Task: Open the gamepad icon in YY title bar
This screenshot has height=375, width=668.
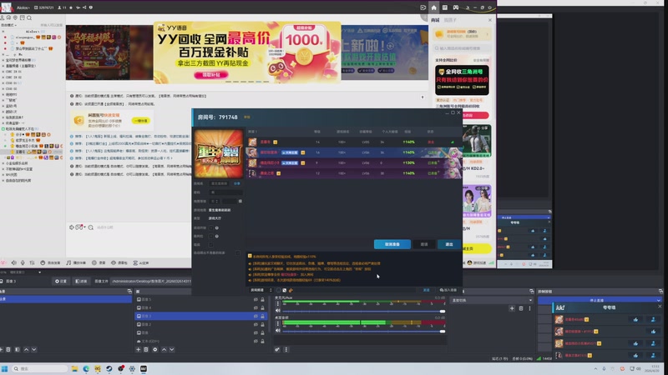Action: [455, 7]
